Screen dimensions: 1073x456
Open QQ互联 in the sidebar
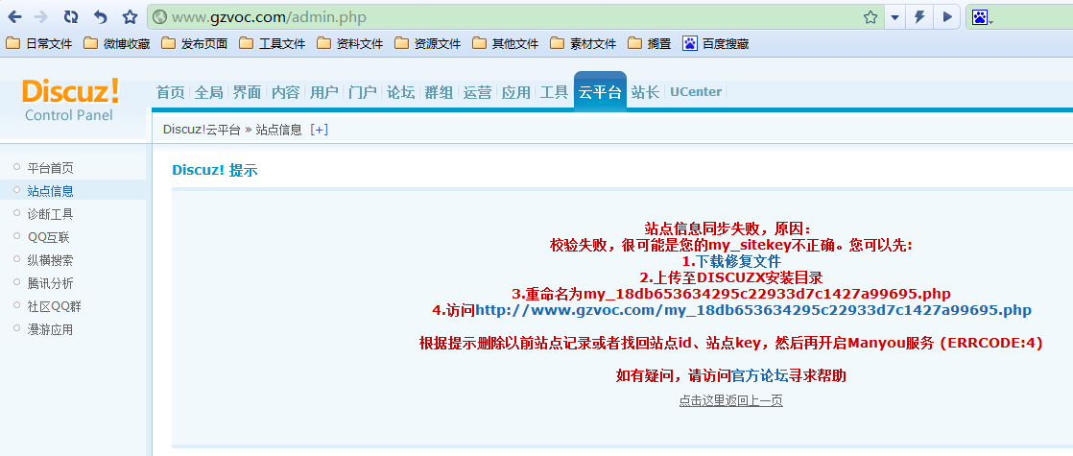click(48, 237)
